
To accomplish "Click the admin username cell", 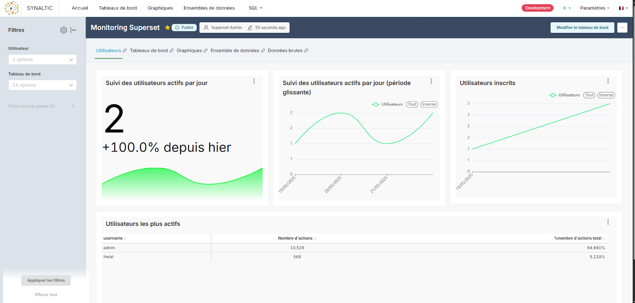I will (109, 248).
